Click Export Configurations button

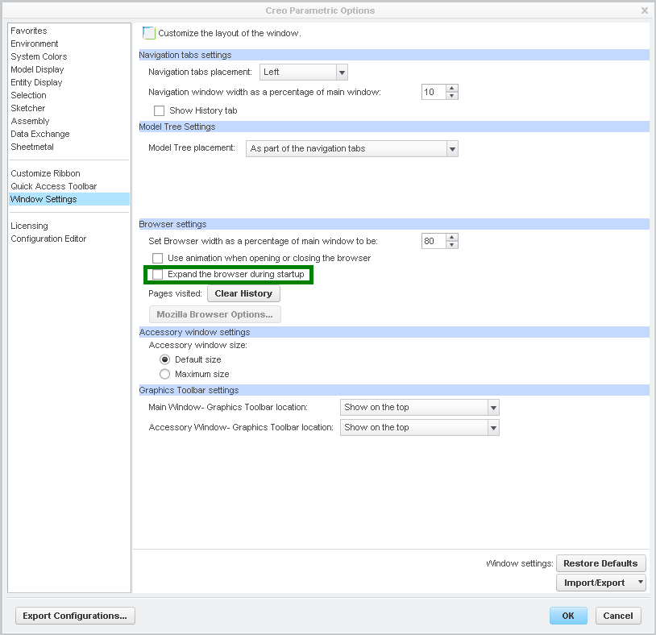click(x=75, y=616)
